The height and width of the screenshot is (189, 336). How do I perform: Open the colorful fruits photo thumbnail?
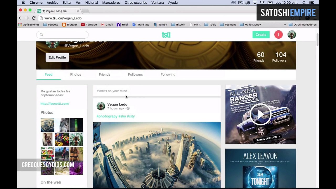62,139
